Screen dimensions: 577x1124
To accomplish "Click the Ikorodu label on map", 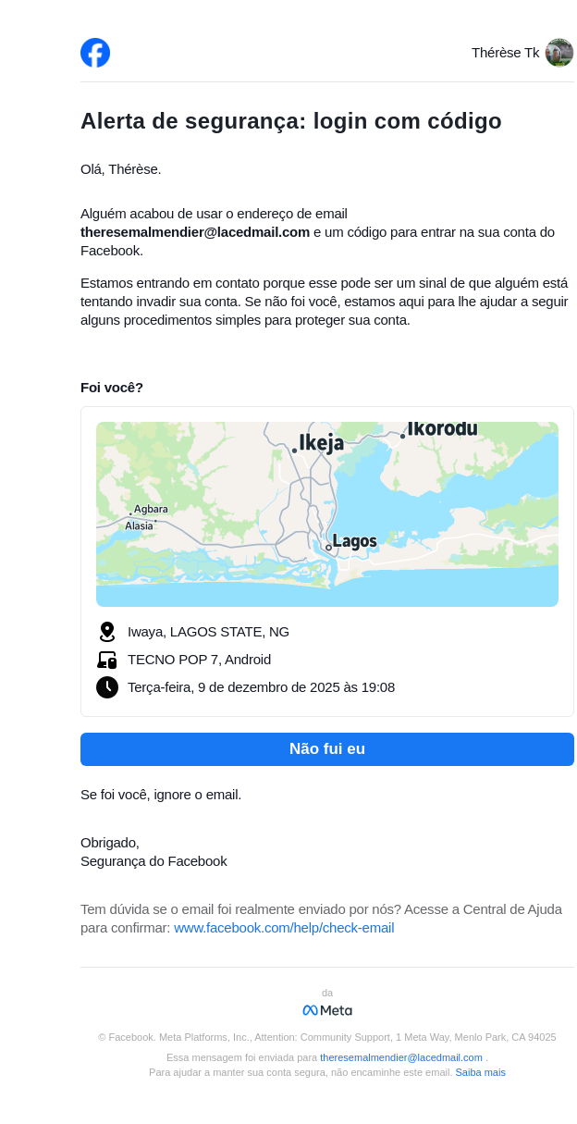I will tap(443, 428).
